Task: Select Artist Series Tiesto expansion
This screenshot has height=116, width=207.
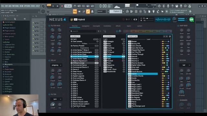Action: 85,59
